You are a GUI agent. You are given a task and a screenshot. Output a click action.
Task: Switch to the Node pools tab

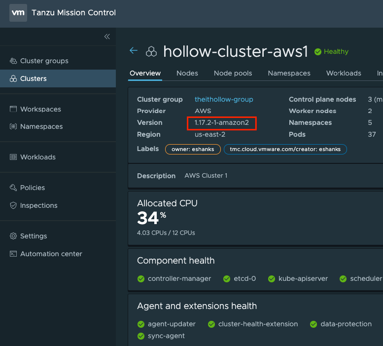(x=233, y=73)
